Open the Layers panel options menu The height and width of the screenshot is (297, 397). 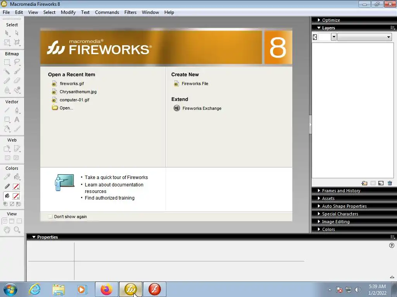pos(393,28)
